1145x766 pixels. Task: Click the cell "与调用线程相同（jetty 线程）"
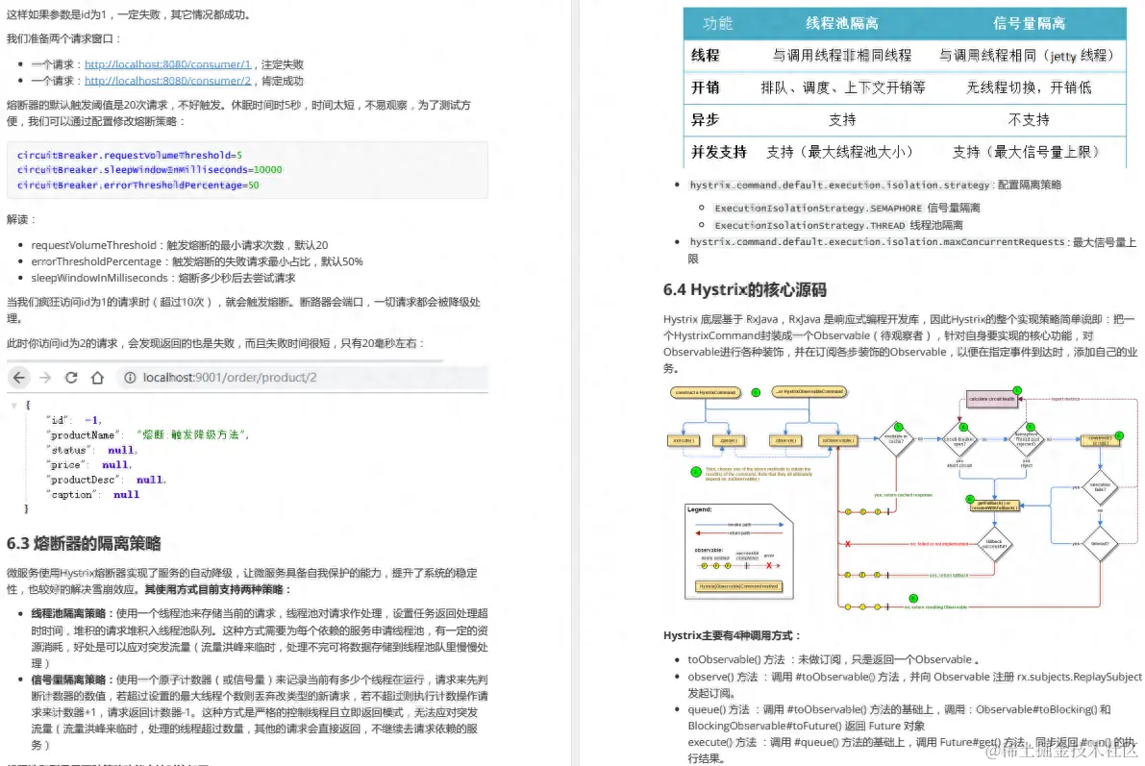coord(1026,55)
